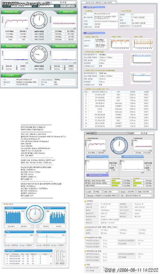The image size is (160, 274).
Task: Click the Trace Route header icon
Action: click(x=6, y=251)
